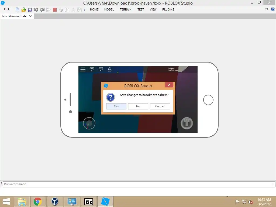Redo the last action
Viewport: 276px width, 207px height.
click(x=42, y=10)
